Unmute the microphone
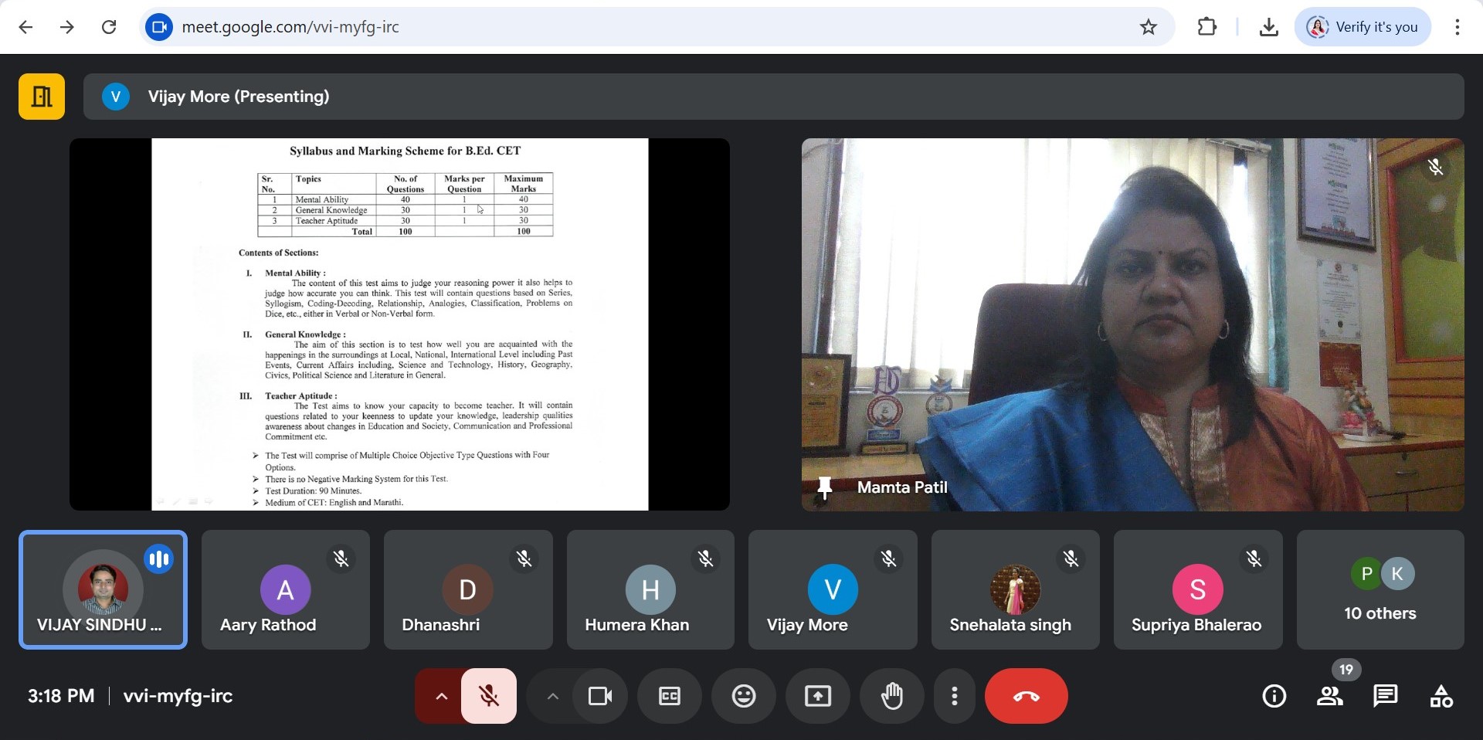The width and height of the screenshot is (1483, 740). pos(488,696)
